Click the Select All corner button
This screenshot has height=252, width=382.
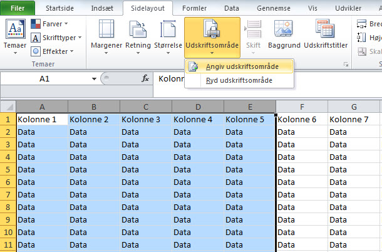click(8, 107)
